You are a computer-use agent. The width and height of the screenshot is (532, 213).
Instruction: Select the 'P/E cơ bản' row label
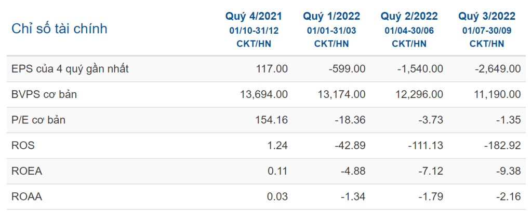(38, 120)
